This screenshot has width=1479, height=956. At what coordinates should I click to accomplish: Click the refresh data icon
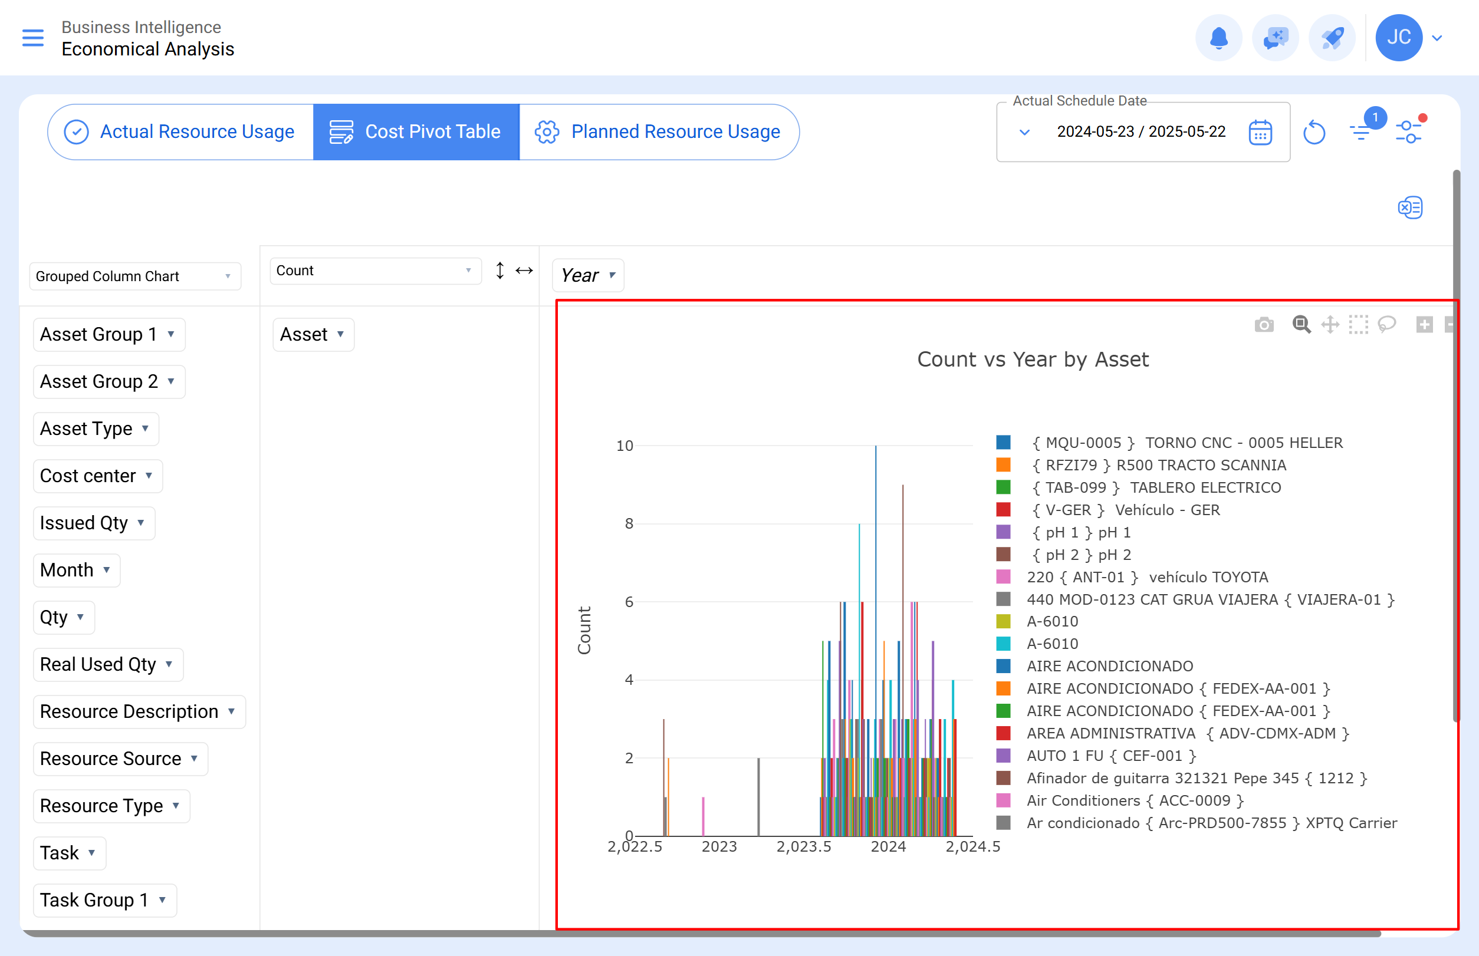1314,132
